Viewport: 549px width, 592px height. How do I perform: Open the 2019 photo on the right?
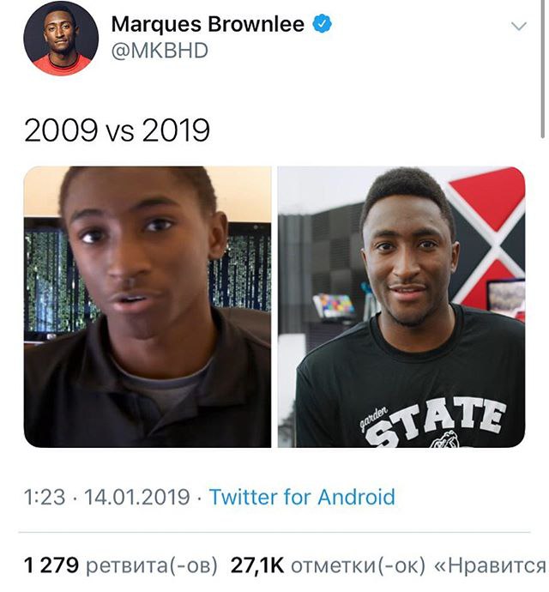pos(401,307)
